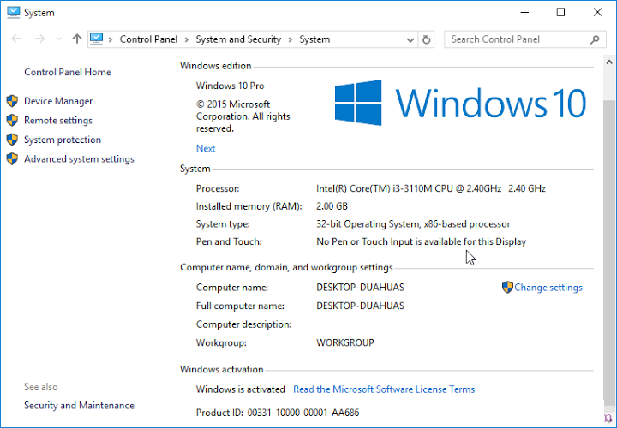Open Control Panel Home

click(68, 72)
